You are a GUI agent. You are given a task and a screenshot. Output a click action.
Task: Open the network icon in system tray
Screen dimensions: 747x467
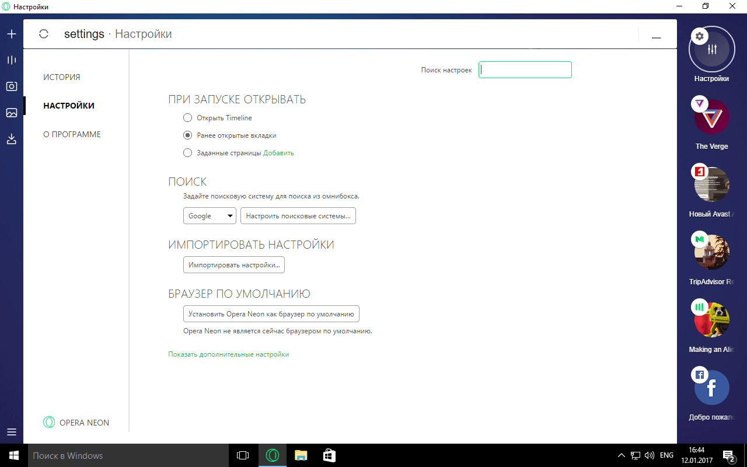[636, 455]
